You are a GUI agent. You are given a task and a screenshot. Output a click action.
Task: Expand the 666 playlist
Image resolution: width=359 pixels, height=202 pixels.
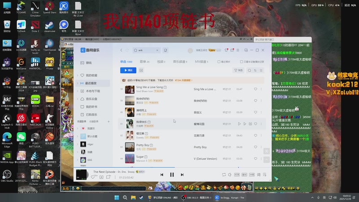[x=78, y=160]
